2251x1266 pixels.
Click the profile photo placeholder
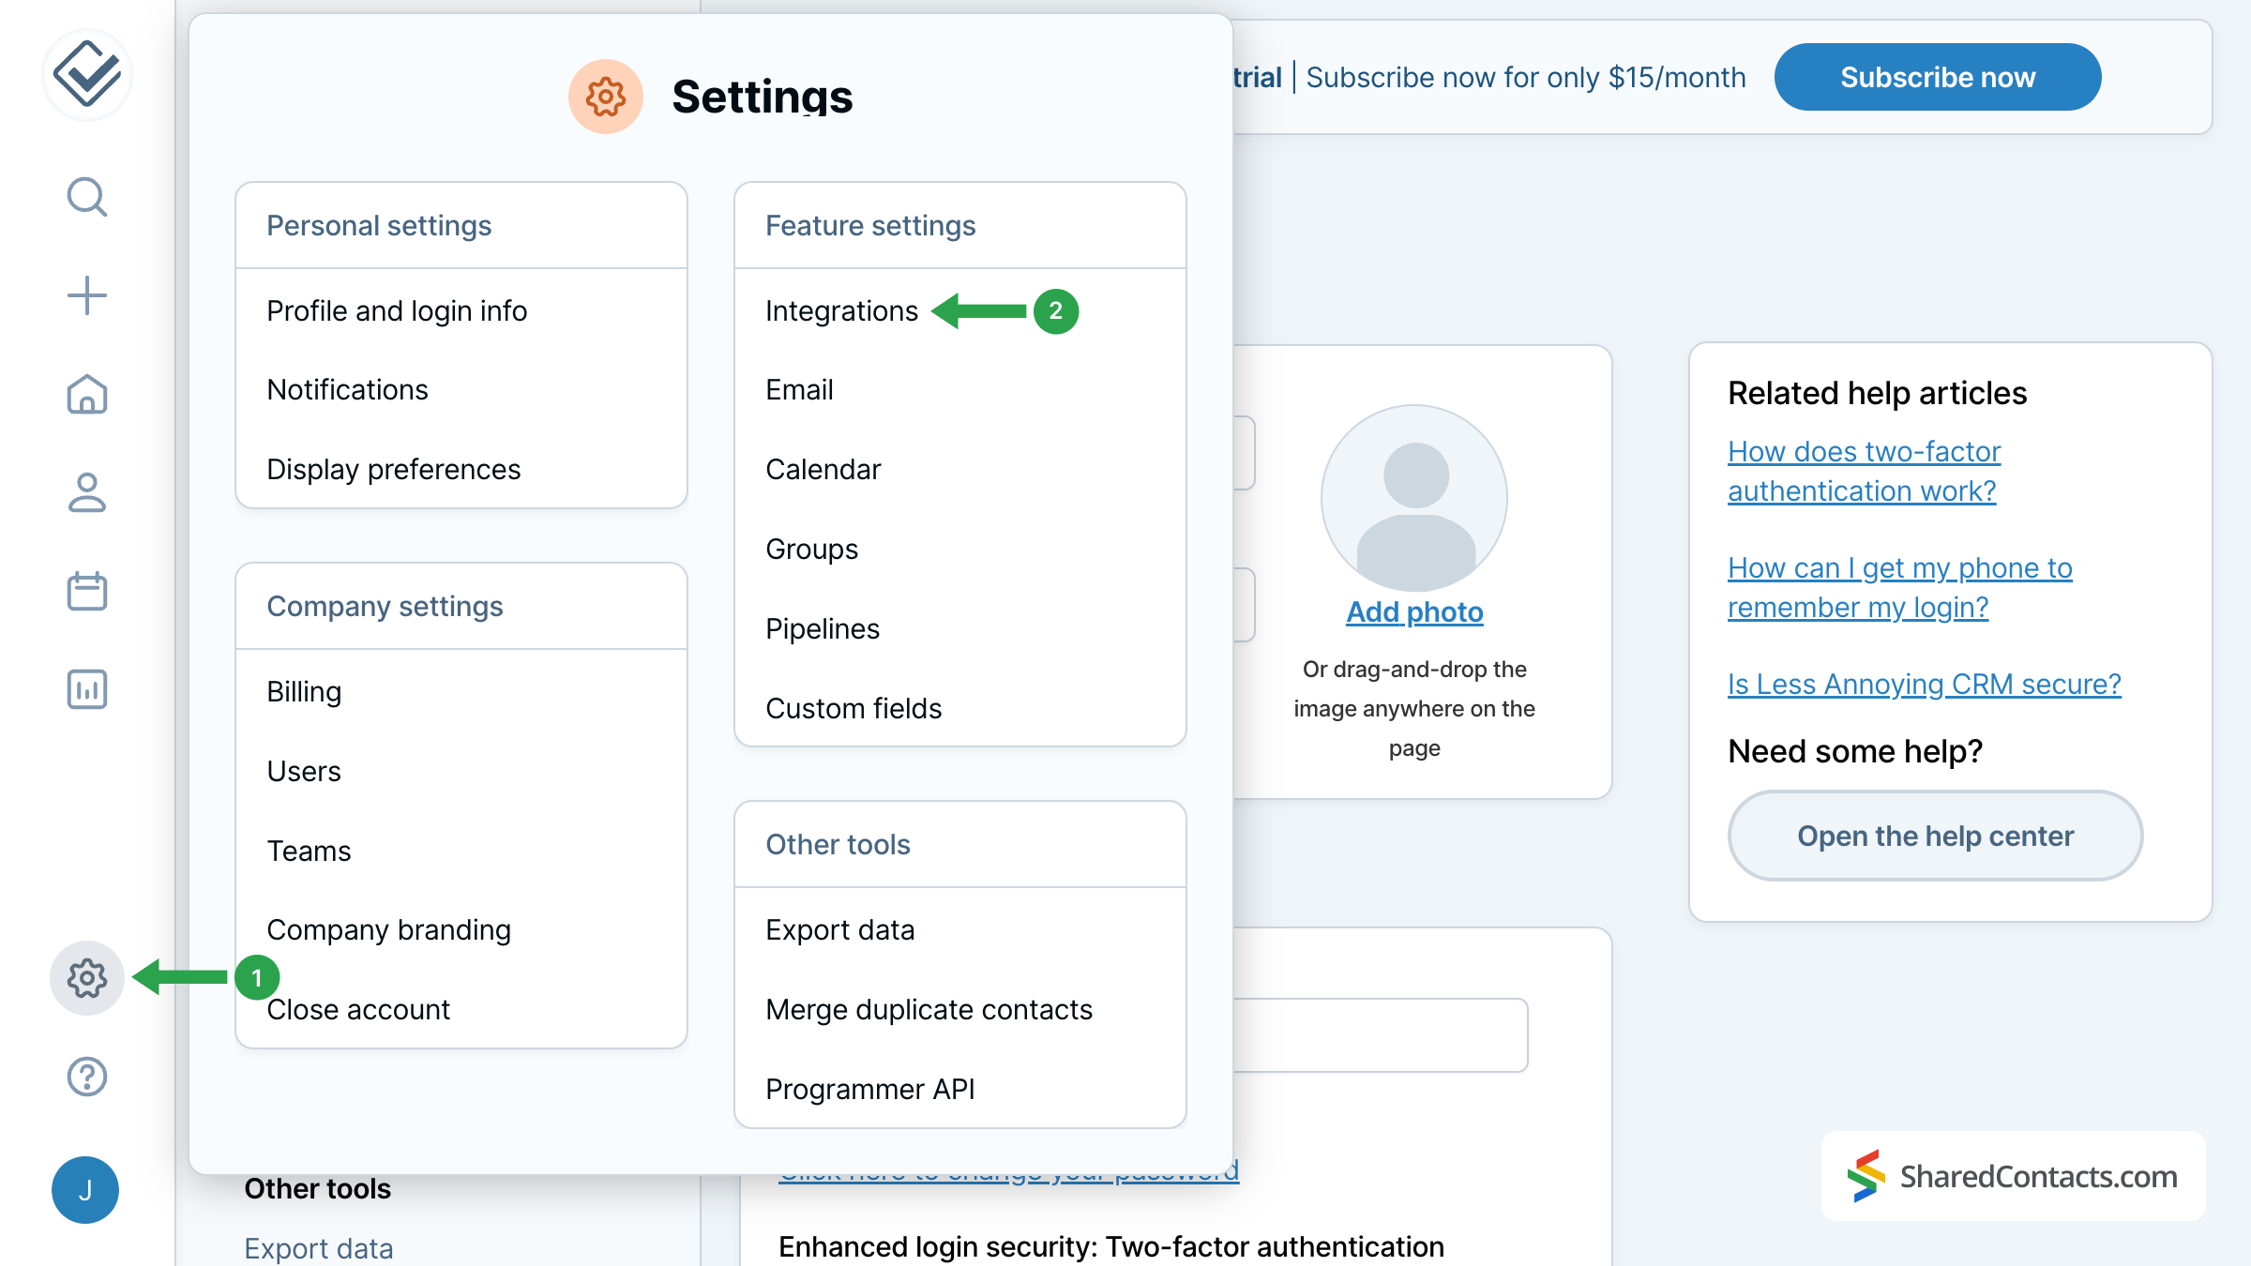pos(1414,498)
